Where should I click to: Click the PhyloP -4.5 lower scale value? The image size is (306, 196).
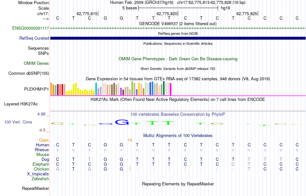tap(42, 130)
